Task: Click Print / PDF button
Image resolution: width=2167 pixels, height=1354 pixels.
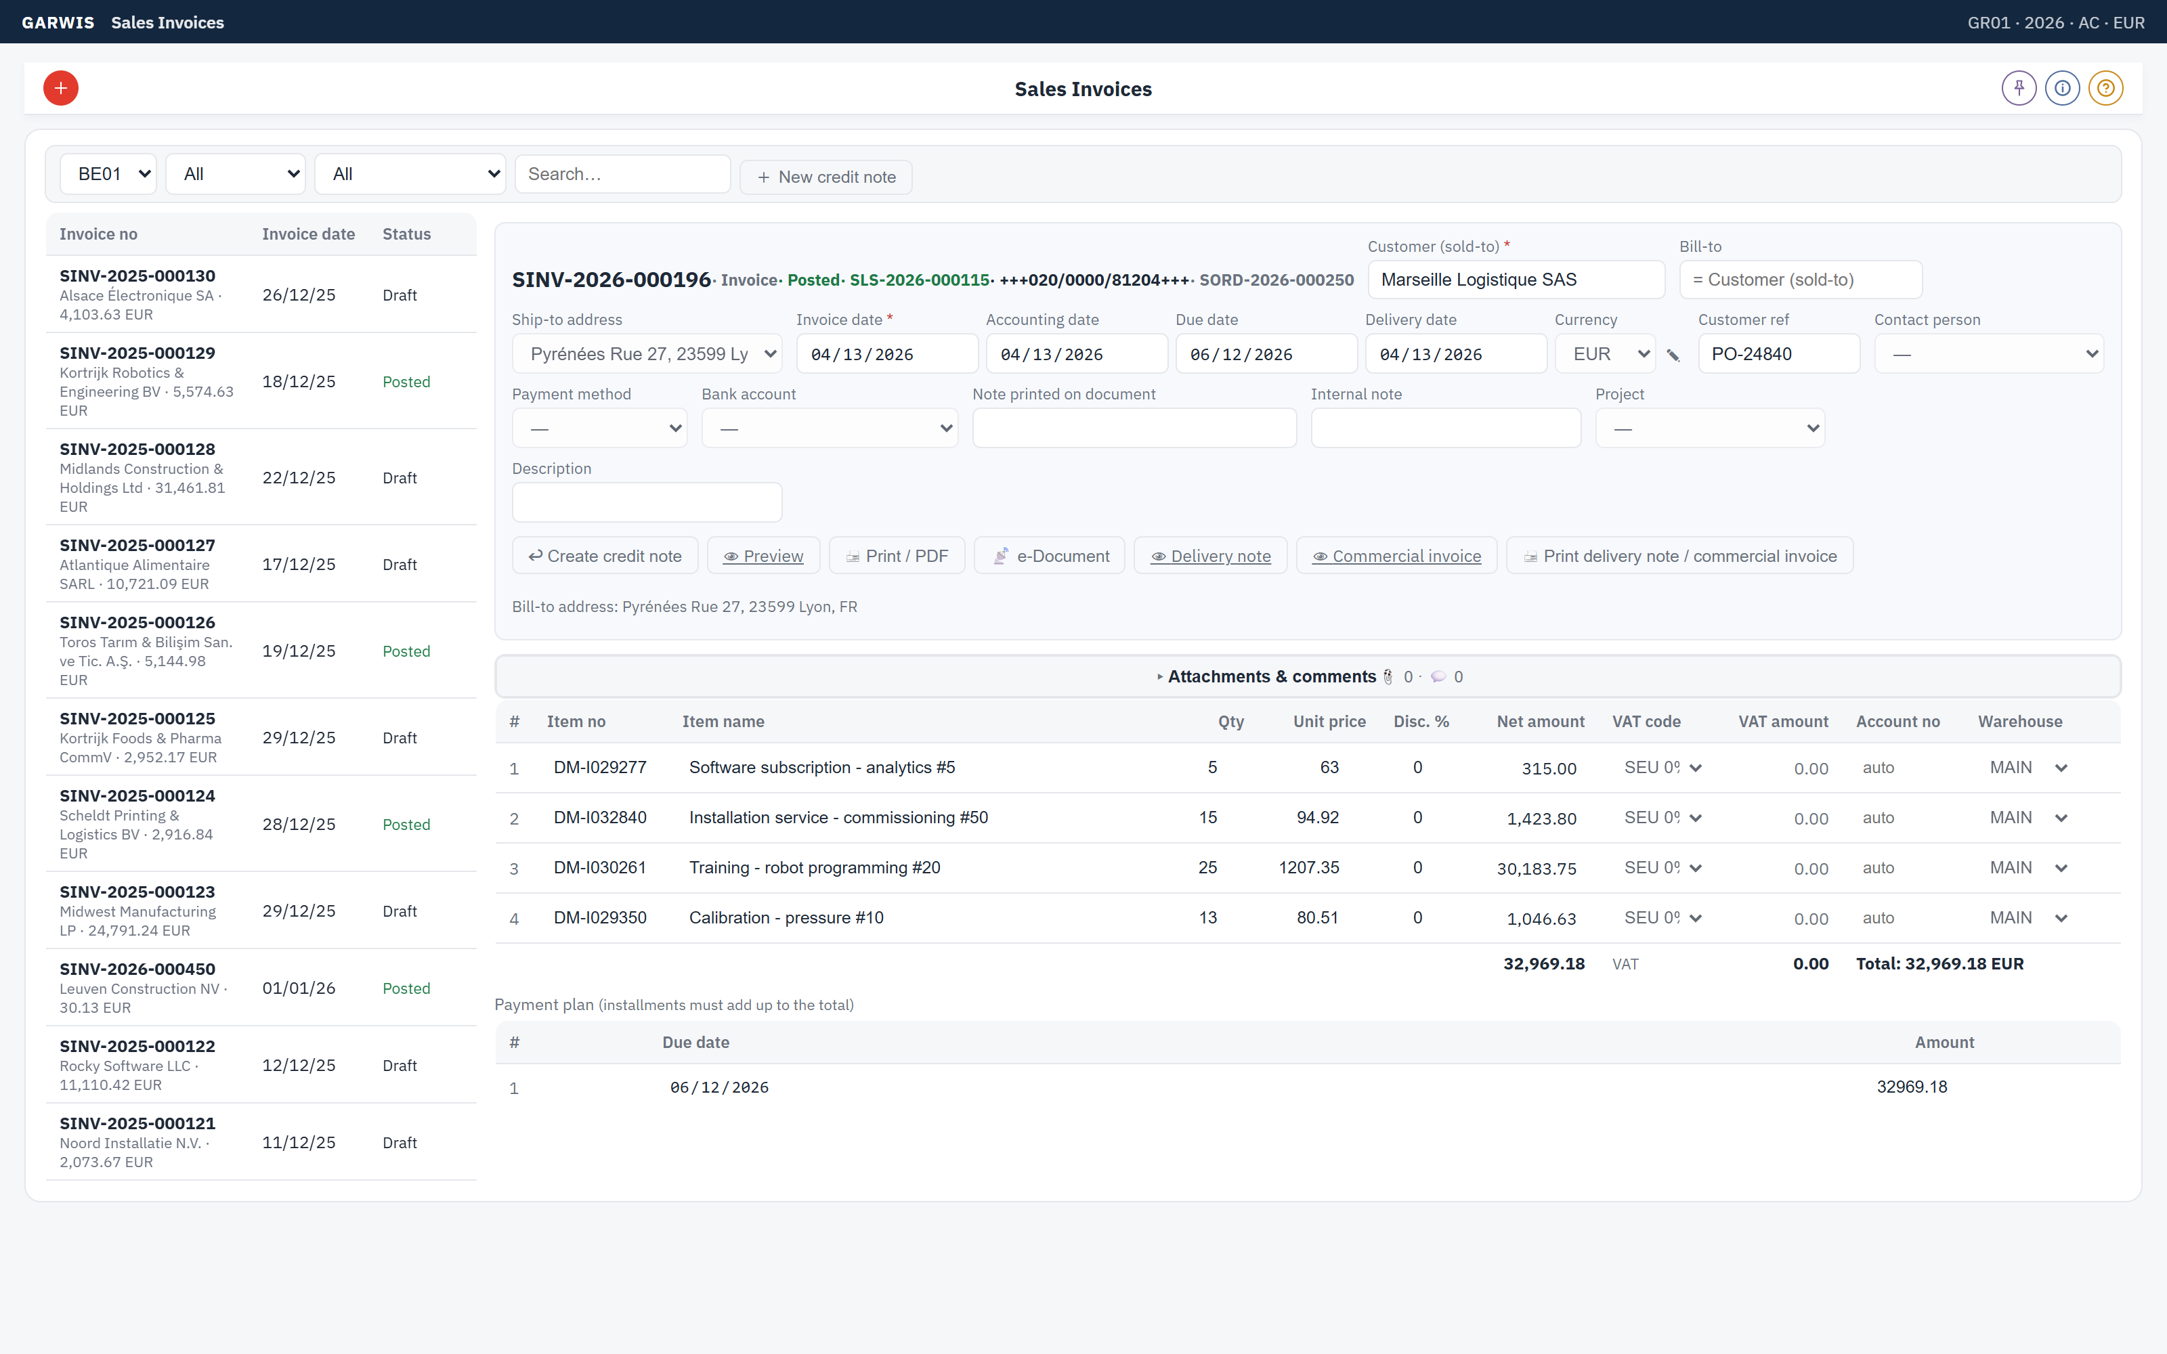Action: (x=897, y=556)
